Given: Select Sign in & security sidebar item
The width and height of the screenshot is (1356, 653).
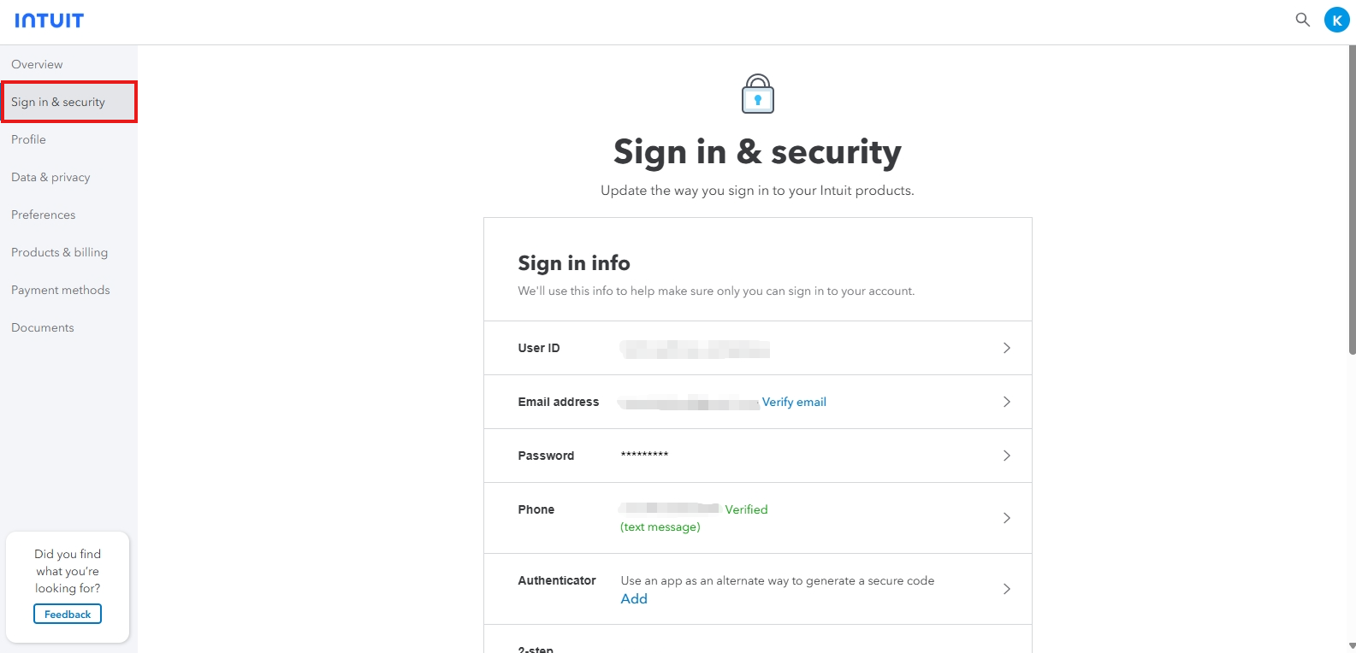Looking at the screenshot, I should pyautogui.click(x=68, y=102).
